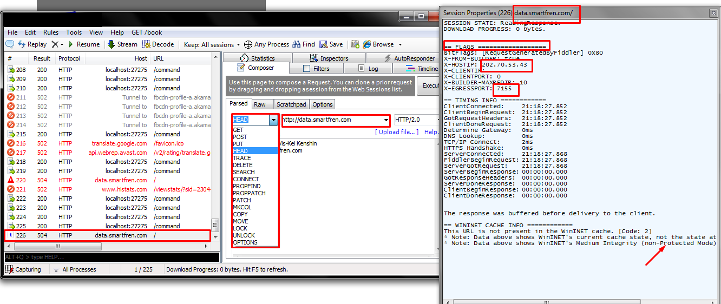Open the View menu

[96, 32]
